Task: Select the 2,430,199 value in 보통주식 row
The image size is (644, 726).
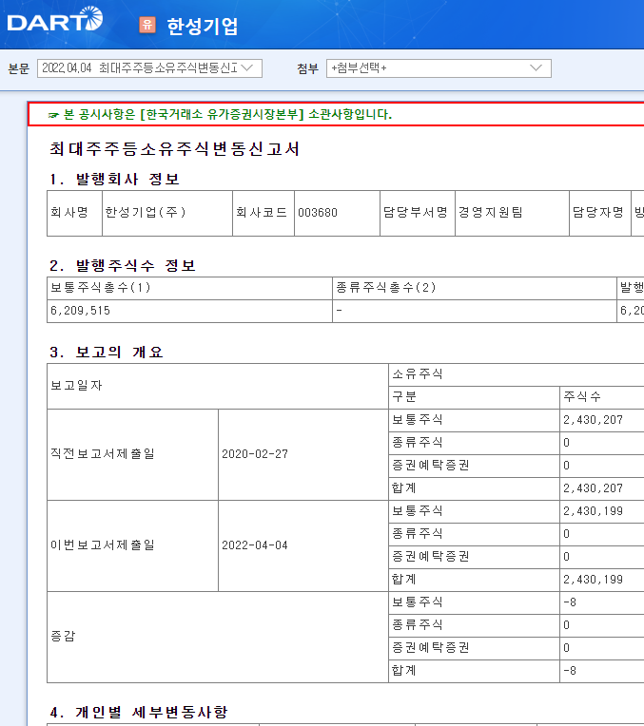Action: [x=593, y=511]
